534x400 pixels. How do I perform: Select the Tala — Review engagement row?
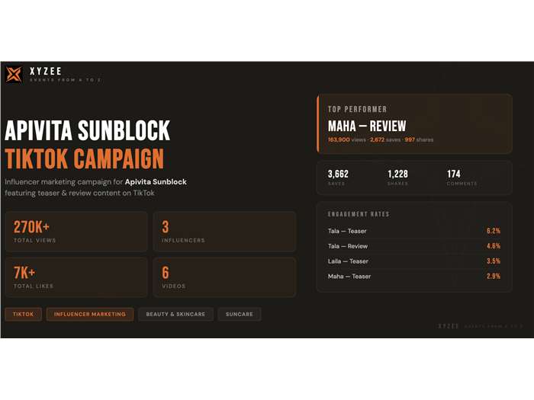[x=414, y=246]
